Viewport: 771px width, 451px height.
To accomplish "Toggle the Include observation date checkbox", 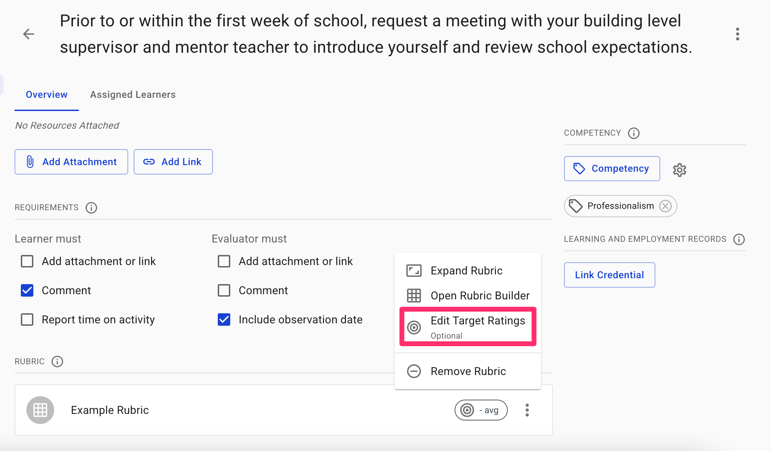I will pyautogui.click(x=224, y=320).
